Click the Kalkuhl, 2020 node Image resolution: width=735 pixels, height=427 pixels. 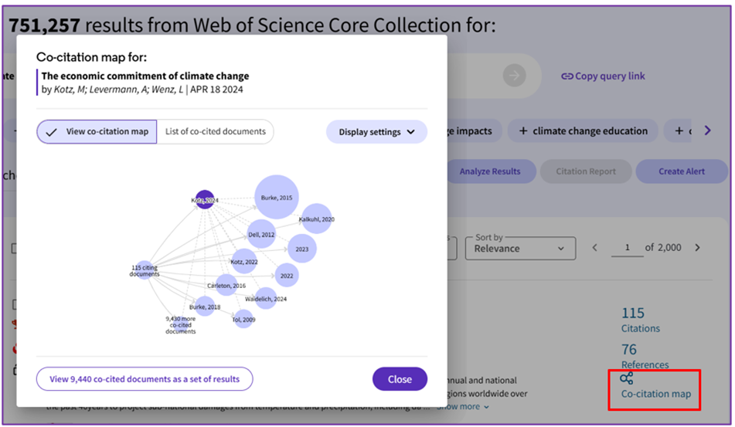coord(317,219)
